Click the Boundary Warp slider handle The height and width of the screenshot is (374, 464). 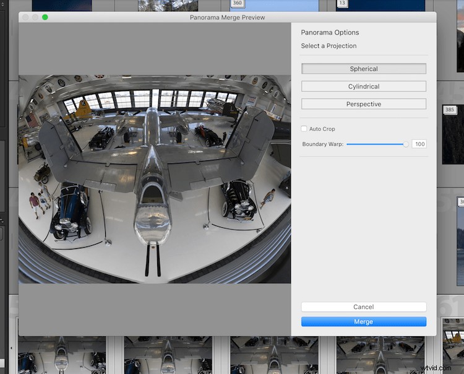point(406,144)
